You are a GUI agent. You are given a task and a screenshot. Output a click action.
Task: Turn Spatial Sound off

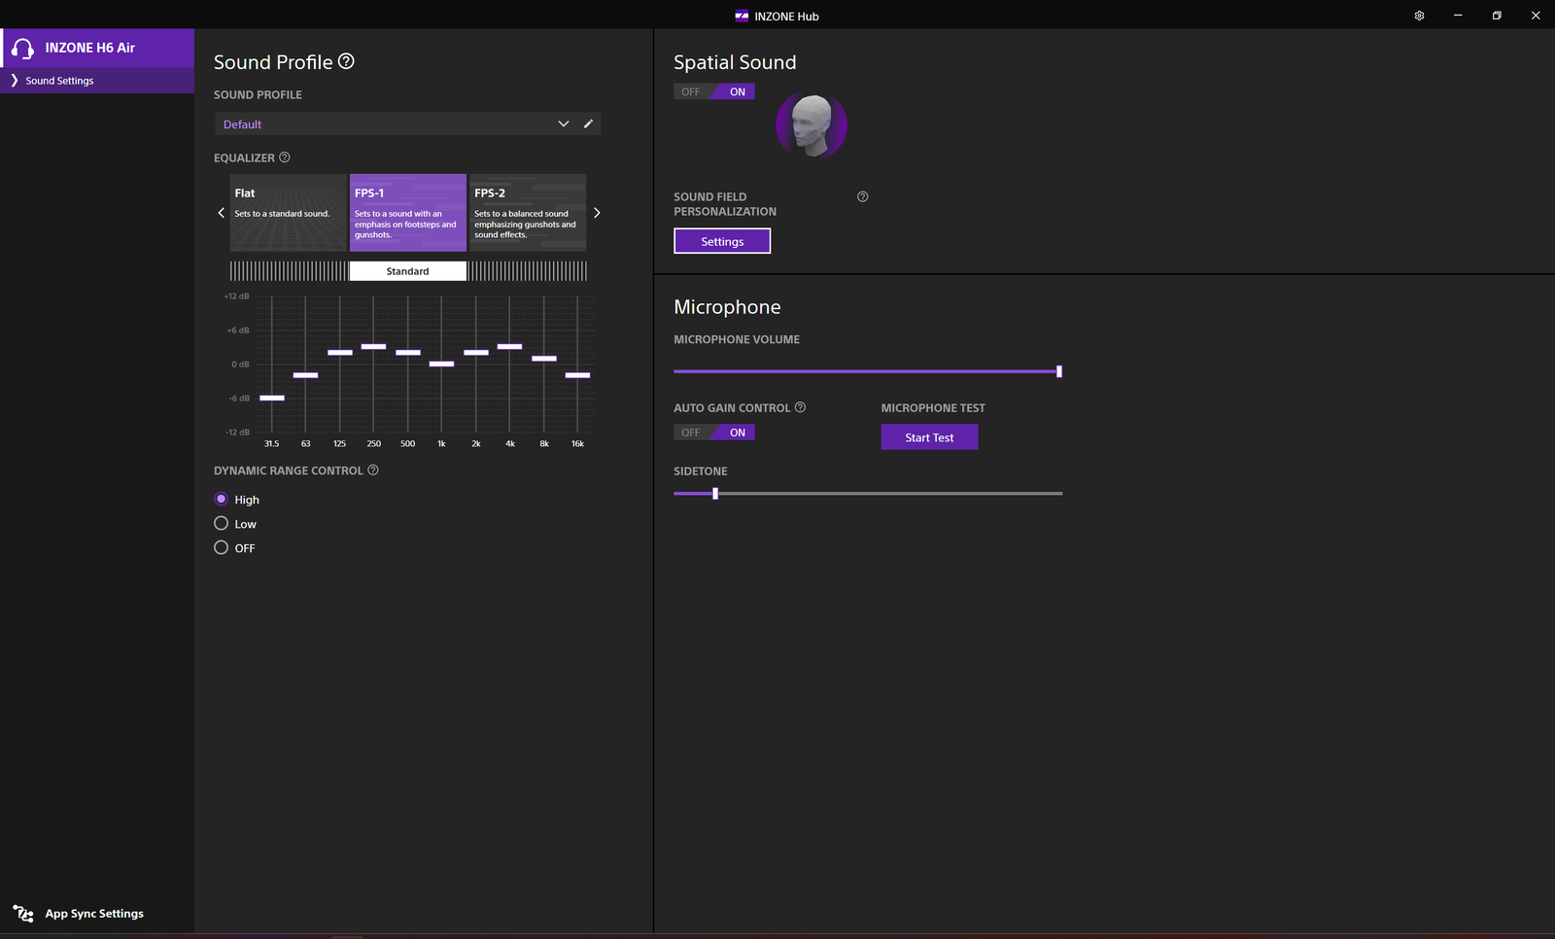pos(691,91)
